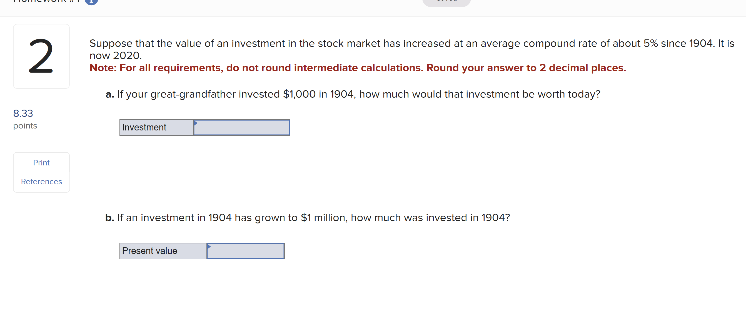Viewport: 746px width, 315px height.
Task: Click the blue triangle marker in the Present value field
Action: (209, 246)
